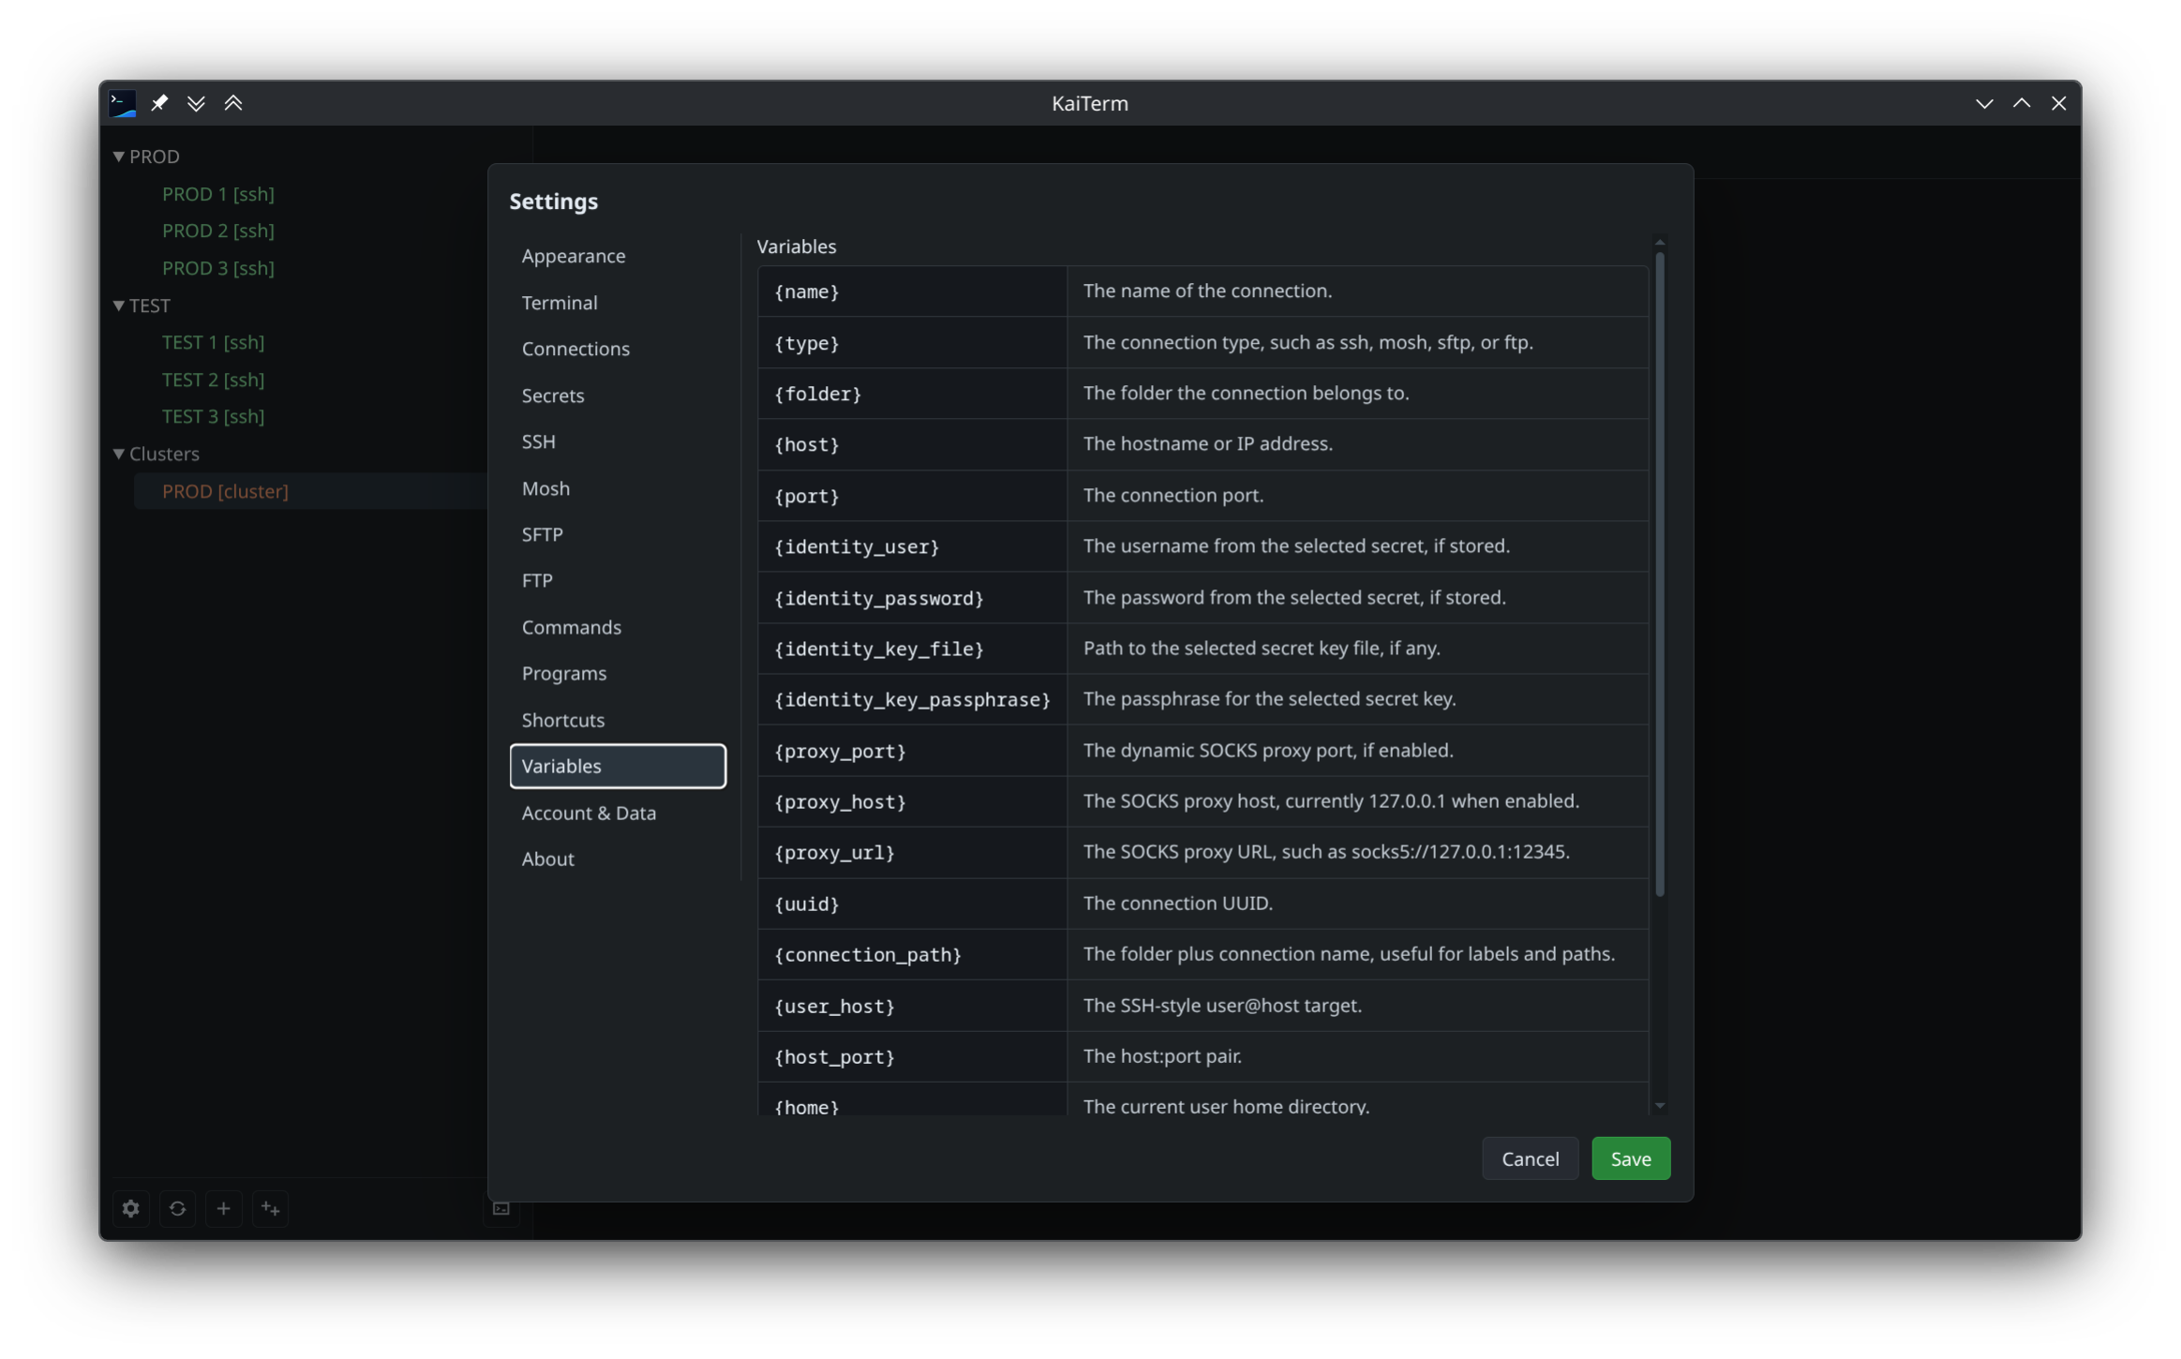Click the scrollbar up arrow

tap(1659, 242)
